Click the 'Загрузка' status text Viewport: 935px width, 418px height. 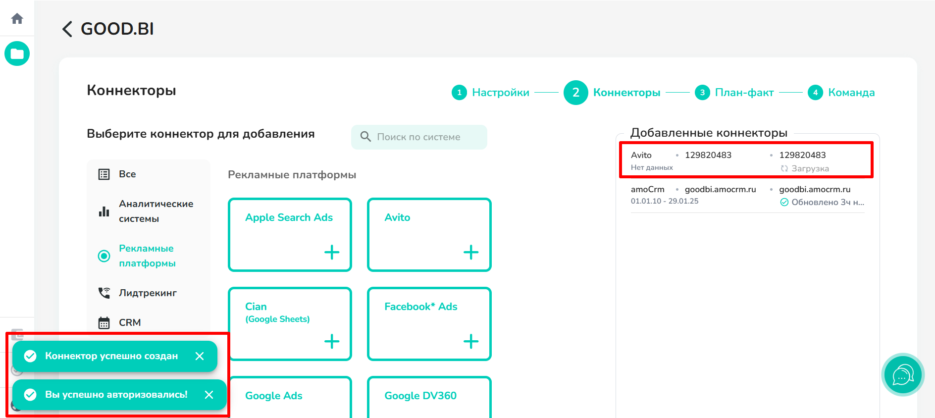pos(810,168)
